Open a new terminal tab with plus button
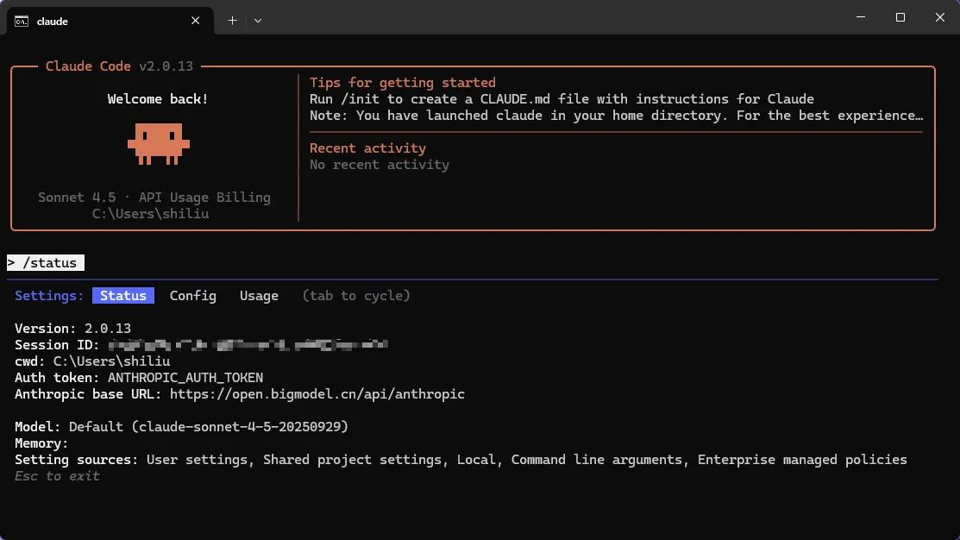This screenshot has height=540, width=960. [232, 21]
